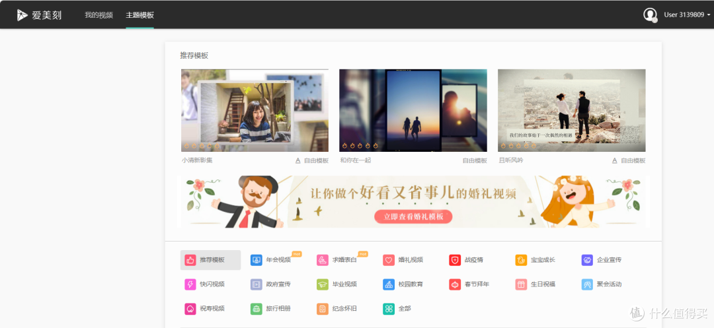Click the 婚礼视频 heart icon

coord(389,260)
